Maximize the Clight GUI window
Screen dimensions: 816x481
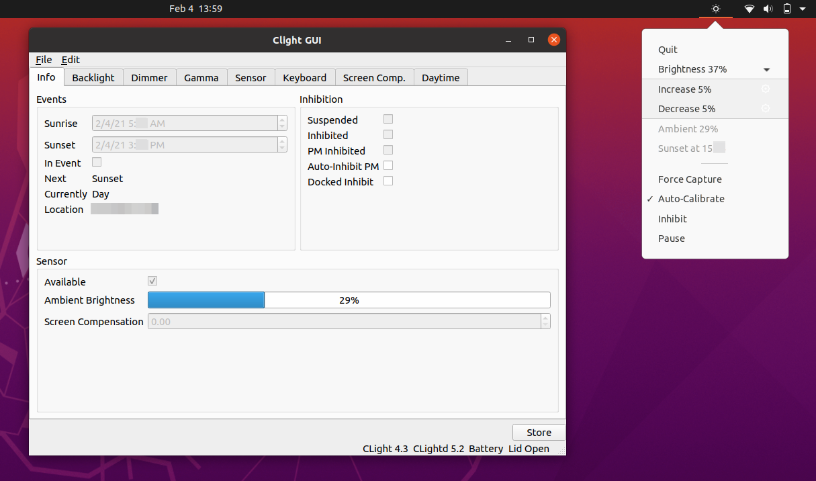(531, 40)
